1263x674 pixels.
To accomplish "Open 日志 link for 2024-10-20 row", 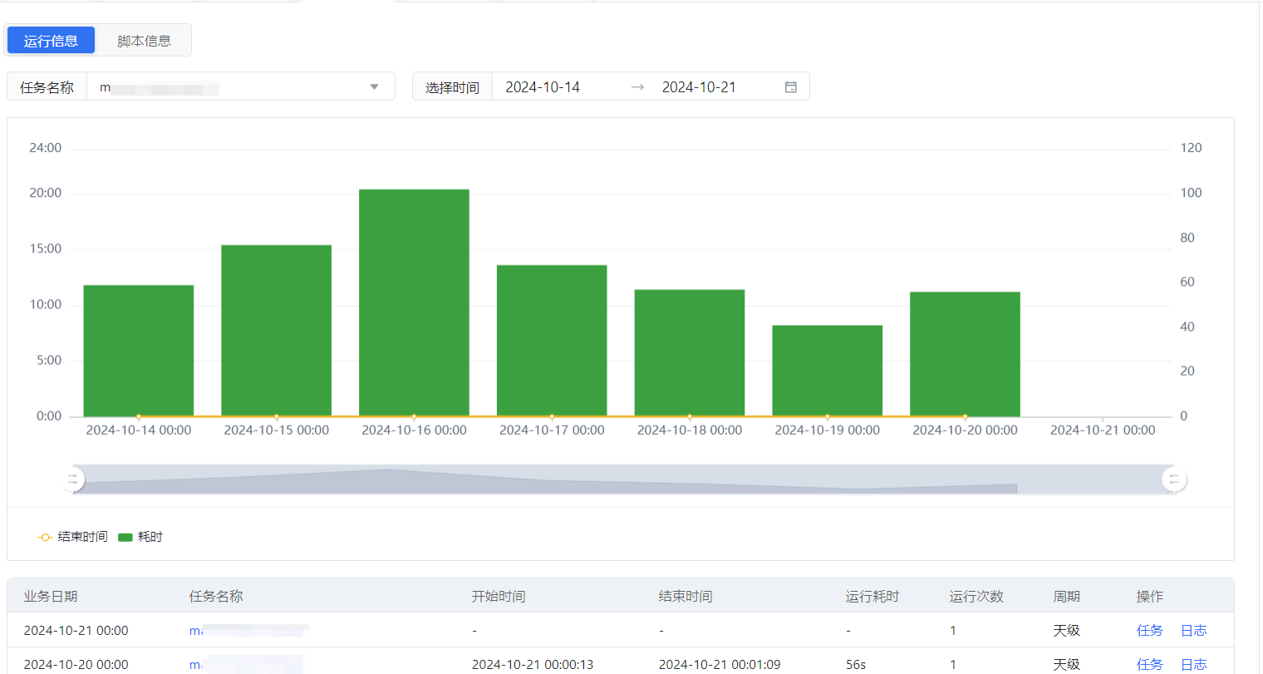I will 1194,665.
